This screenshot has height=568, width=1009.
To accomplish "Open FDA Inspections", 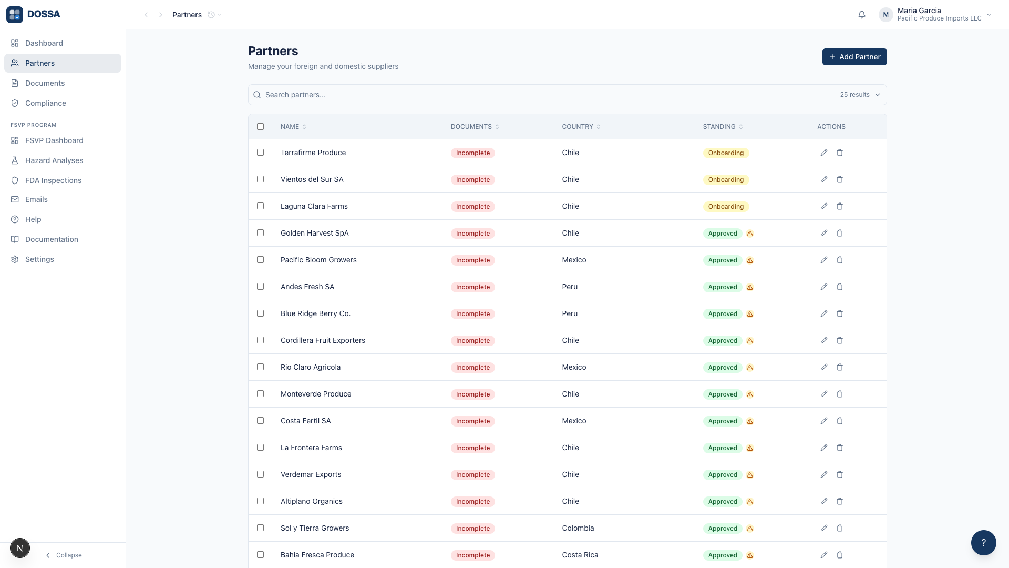I will tap(63, 180).
